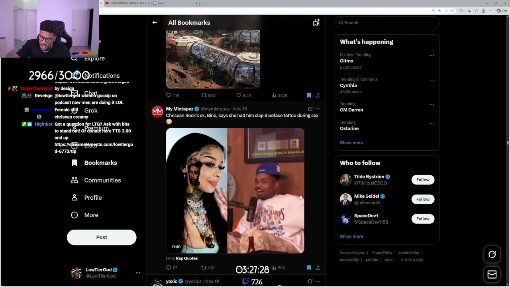
Task: Click the Search input field
Action: point(387,23)
